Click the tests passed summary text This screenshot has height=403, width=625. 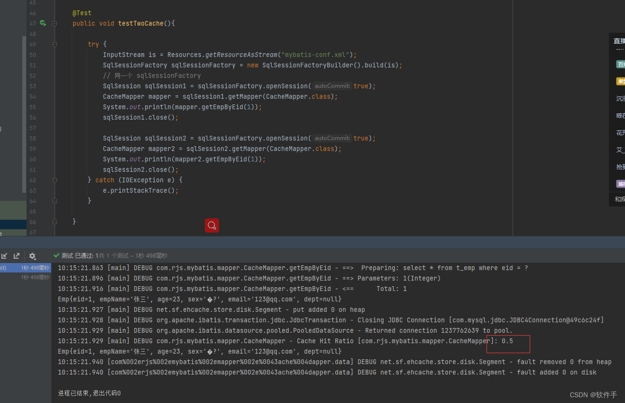114,256
